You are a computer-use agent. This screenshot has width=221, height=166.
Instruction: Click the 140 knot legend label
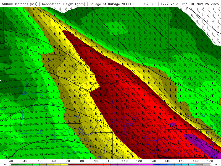[167, 161]
